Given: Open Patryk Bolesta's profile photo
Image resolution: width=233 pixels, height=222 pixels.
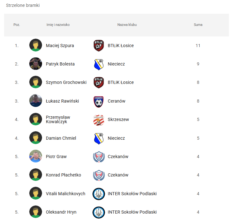Looking at the screenshot, I should tap(36, 64).
